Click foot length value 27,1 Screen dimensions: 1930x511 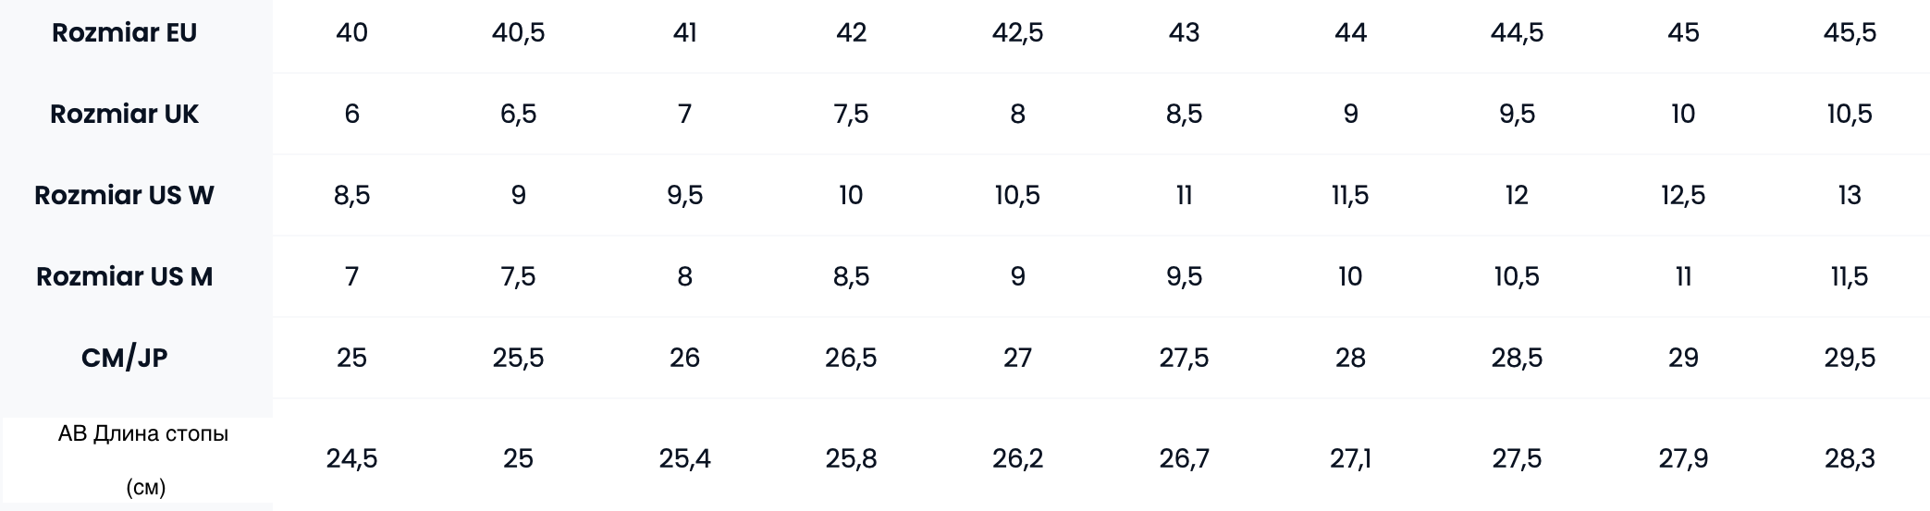tap(1350, 459)
